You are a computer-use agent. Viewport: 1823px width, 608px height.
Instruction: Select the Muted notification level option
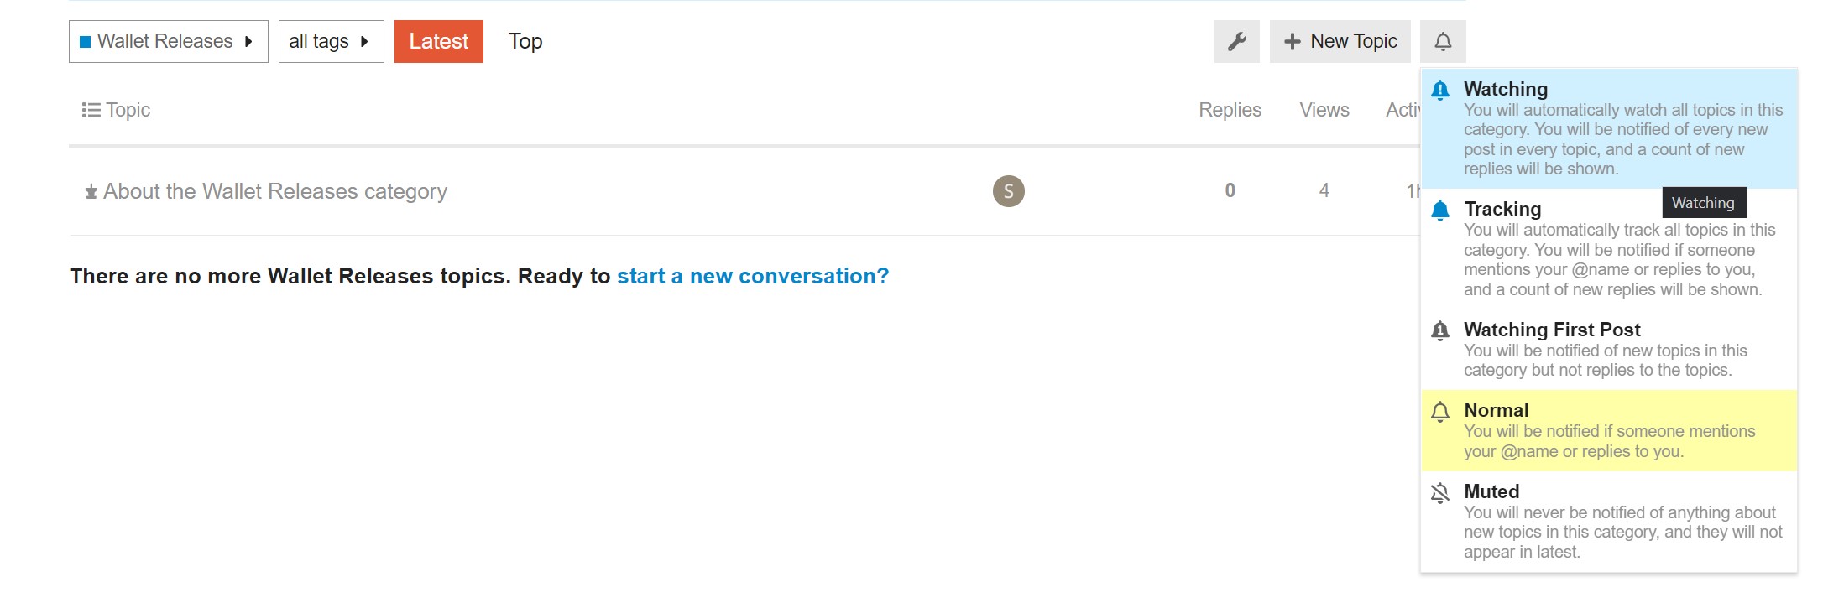pos(1609,521)
